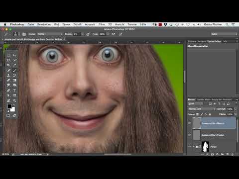This screenshot has width=239, height=179.
Task: Hide the Dodge and Burn Posten layer
Action: pyautogui.click(x=190, y=135)
